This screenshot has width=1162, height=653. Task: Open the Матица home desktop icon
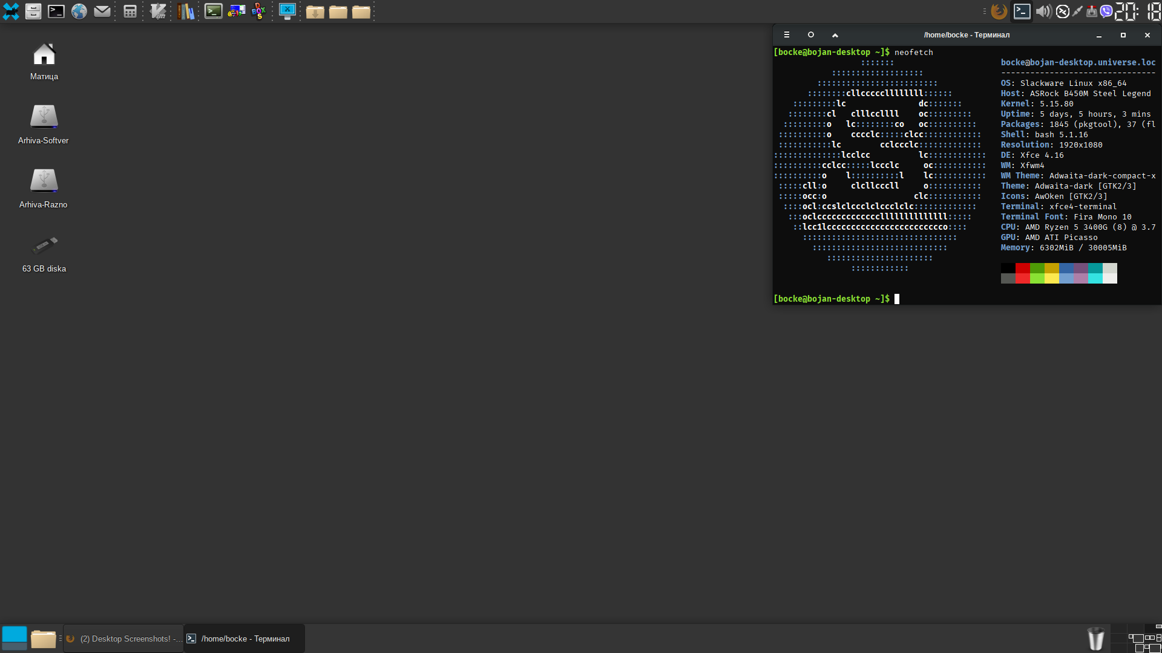point(44,61)
